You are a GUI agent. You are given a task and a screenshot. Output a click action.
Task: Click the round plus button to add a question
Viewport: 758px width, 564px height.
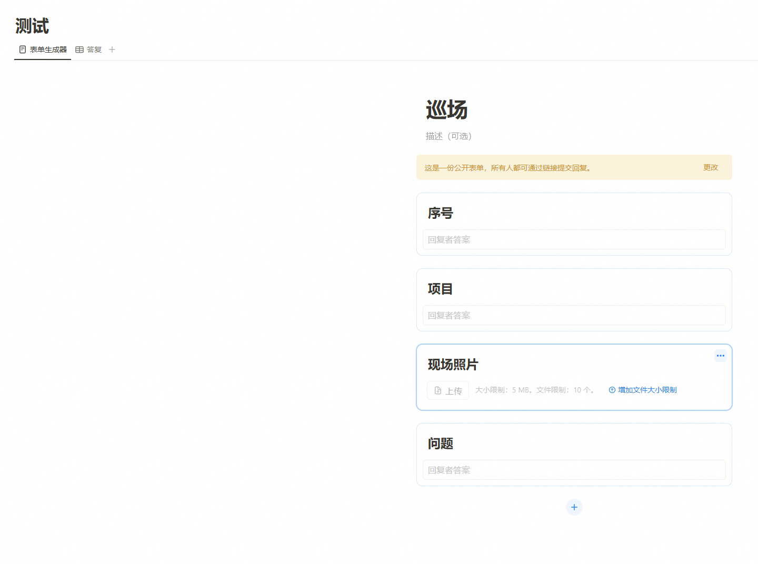coord(574,507)
